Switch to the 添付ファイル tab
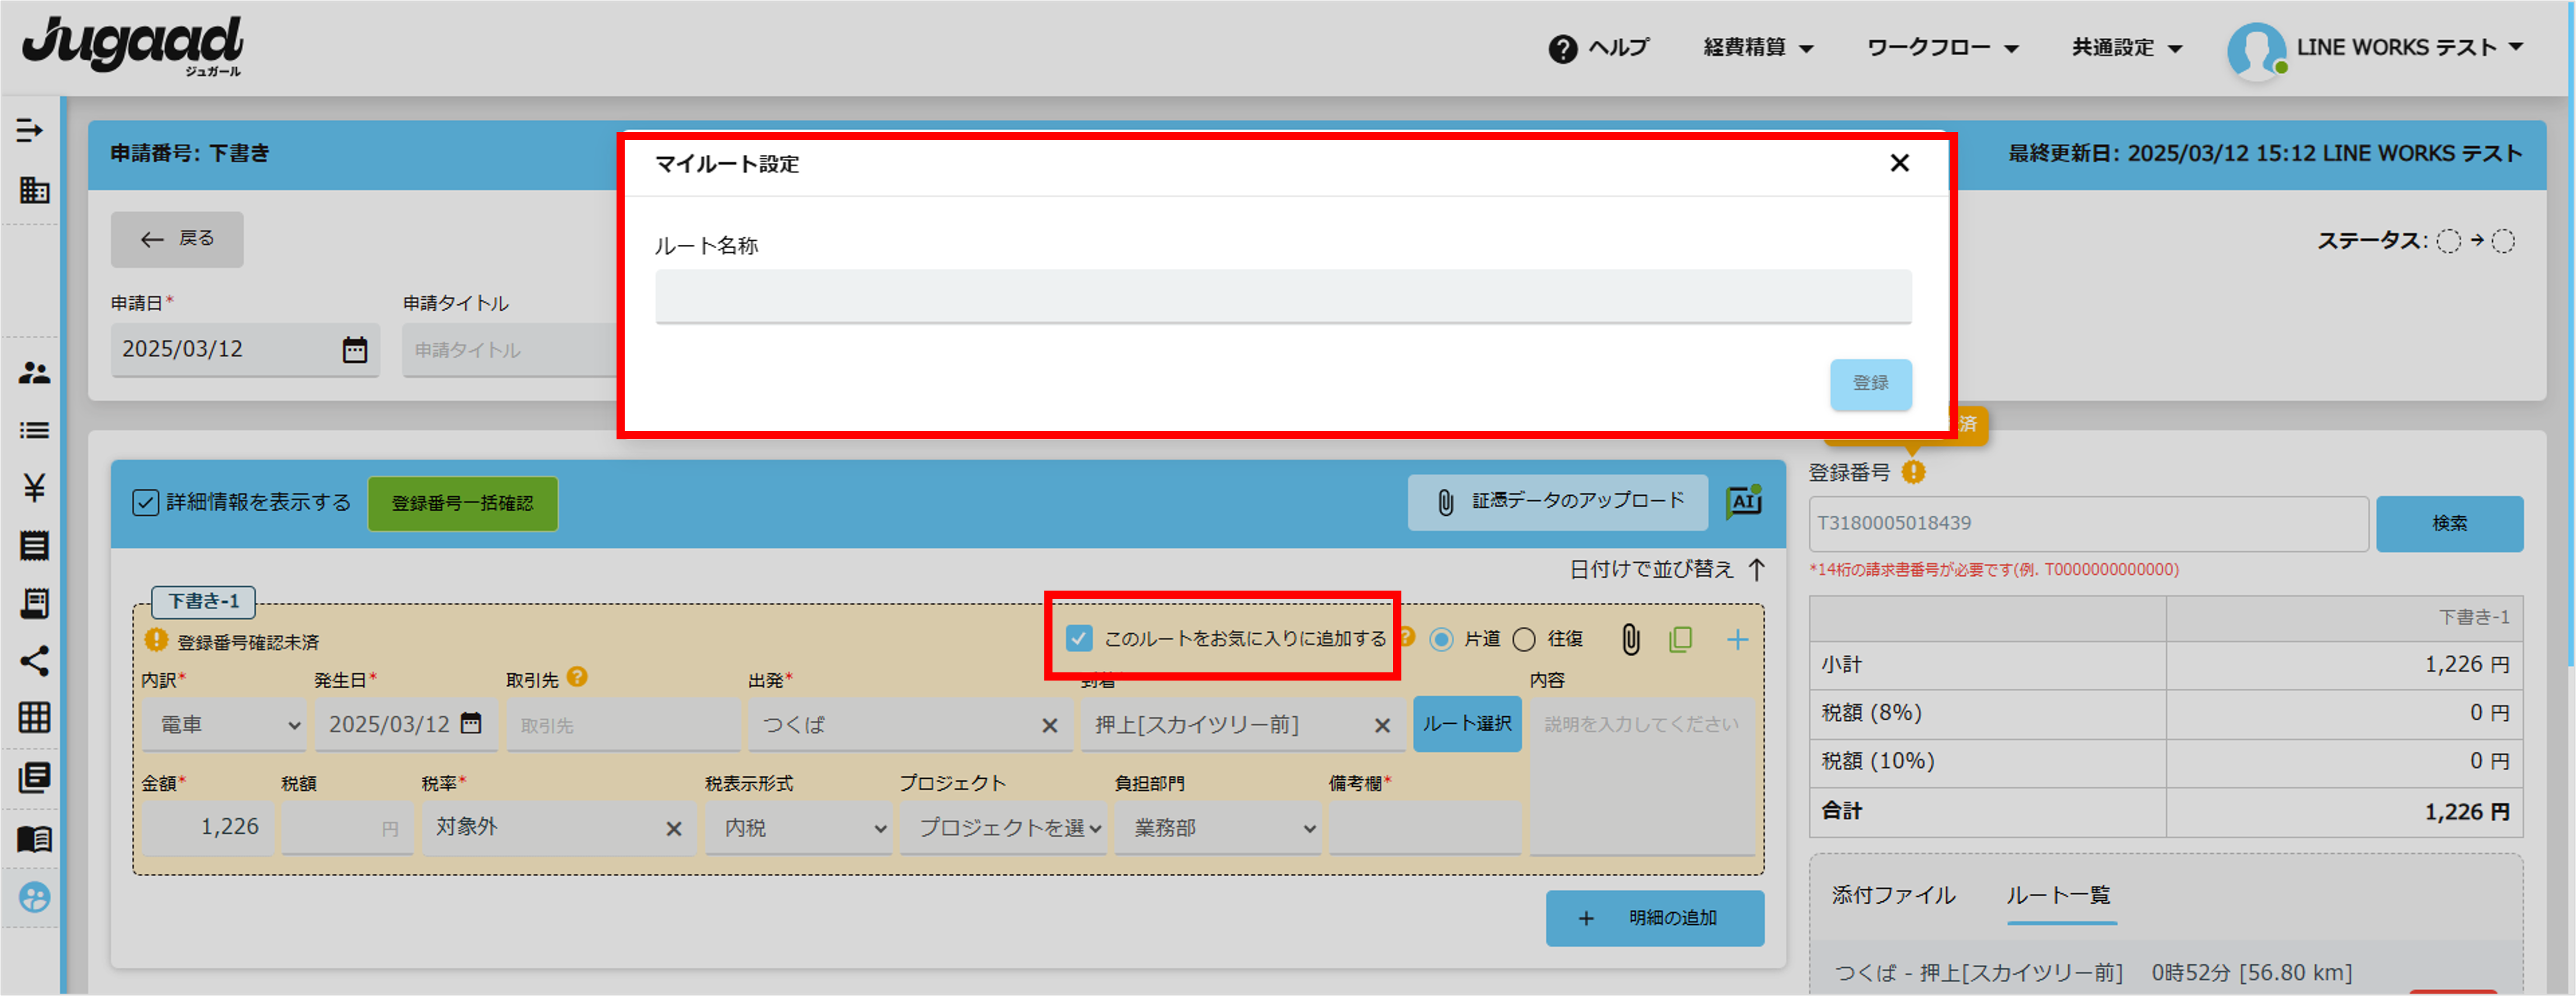Screen dimensions: 2576x996 1893,895
